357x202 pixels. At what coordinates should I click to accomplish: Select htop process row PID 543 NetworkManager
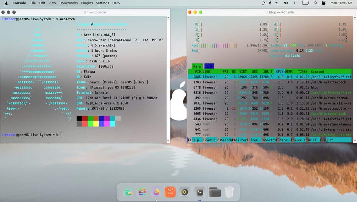(x=270, y=124)
